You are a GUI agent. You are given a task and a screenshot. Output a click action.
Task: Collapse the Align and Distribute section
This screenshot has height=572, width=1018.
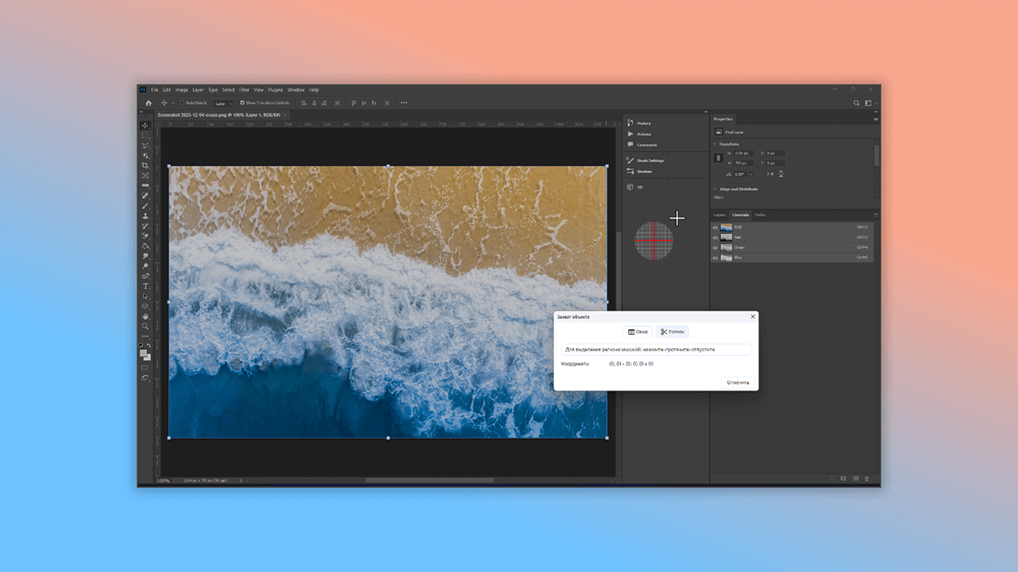pos(715,189)
